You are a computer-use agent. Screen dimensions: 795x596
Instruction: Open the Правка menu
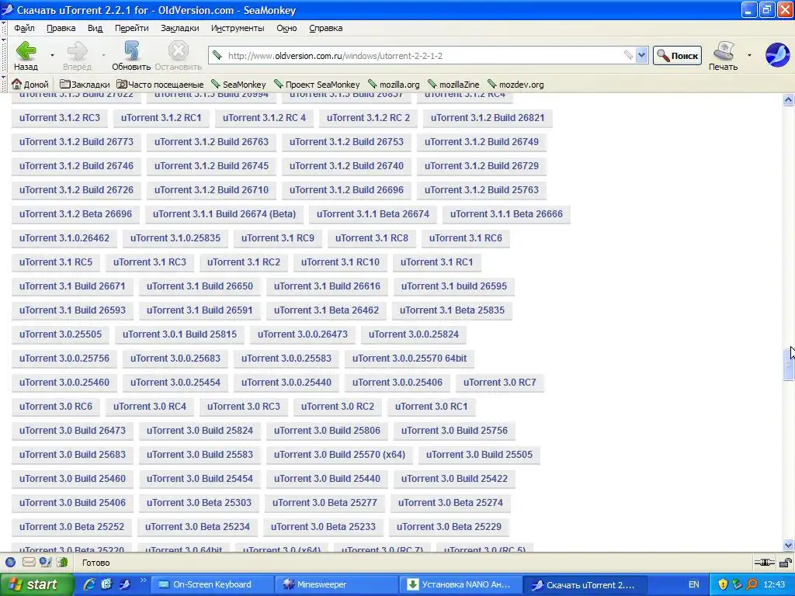point(61,29)
